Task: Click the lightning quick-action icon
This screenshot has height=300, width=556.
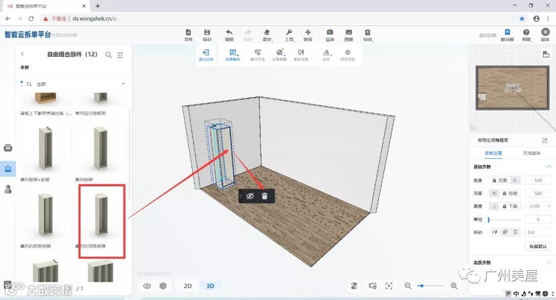Action: (x=308, y=35)
